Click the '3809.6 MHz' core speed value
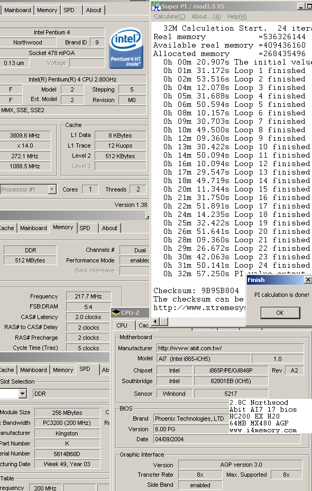The image size is (312, 491). (25, 135)
